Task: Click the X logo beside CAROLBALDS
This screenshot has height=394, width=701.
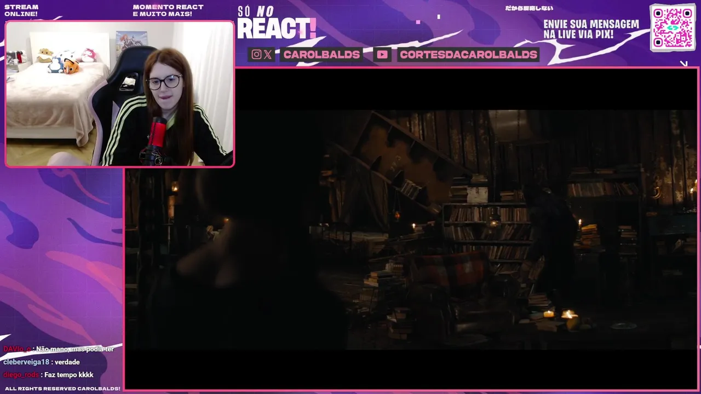Action: (x=268, y=54)
